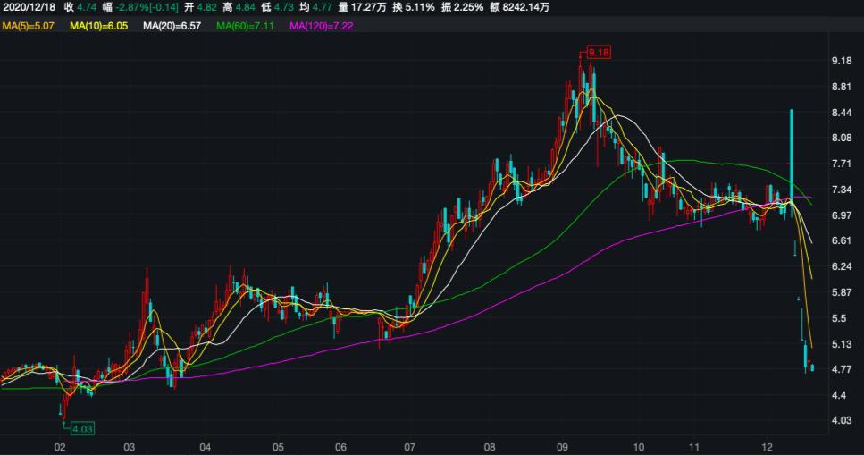Click the red 9.18 peak price tag

point(598,54)
